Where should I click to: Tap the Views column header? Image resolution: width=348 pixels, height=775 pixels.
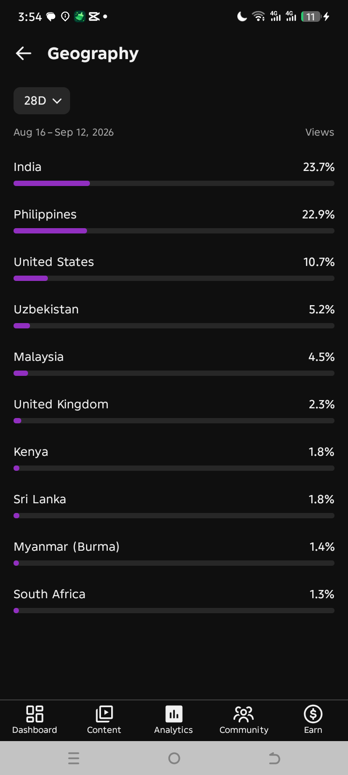point(319,132)
